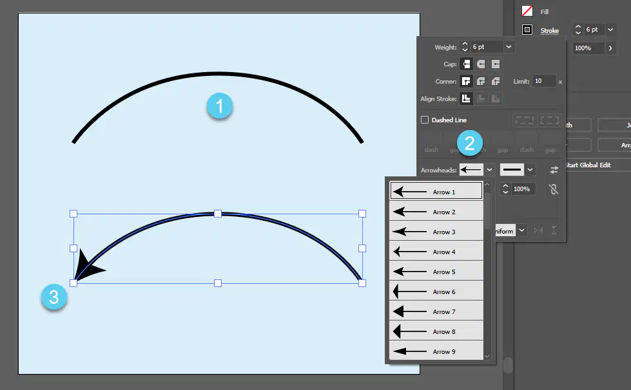
Task: Select the Round Cap icon
Action: click(x=481, y=64)
